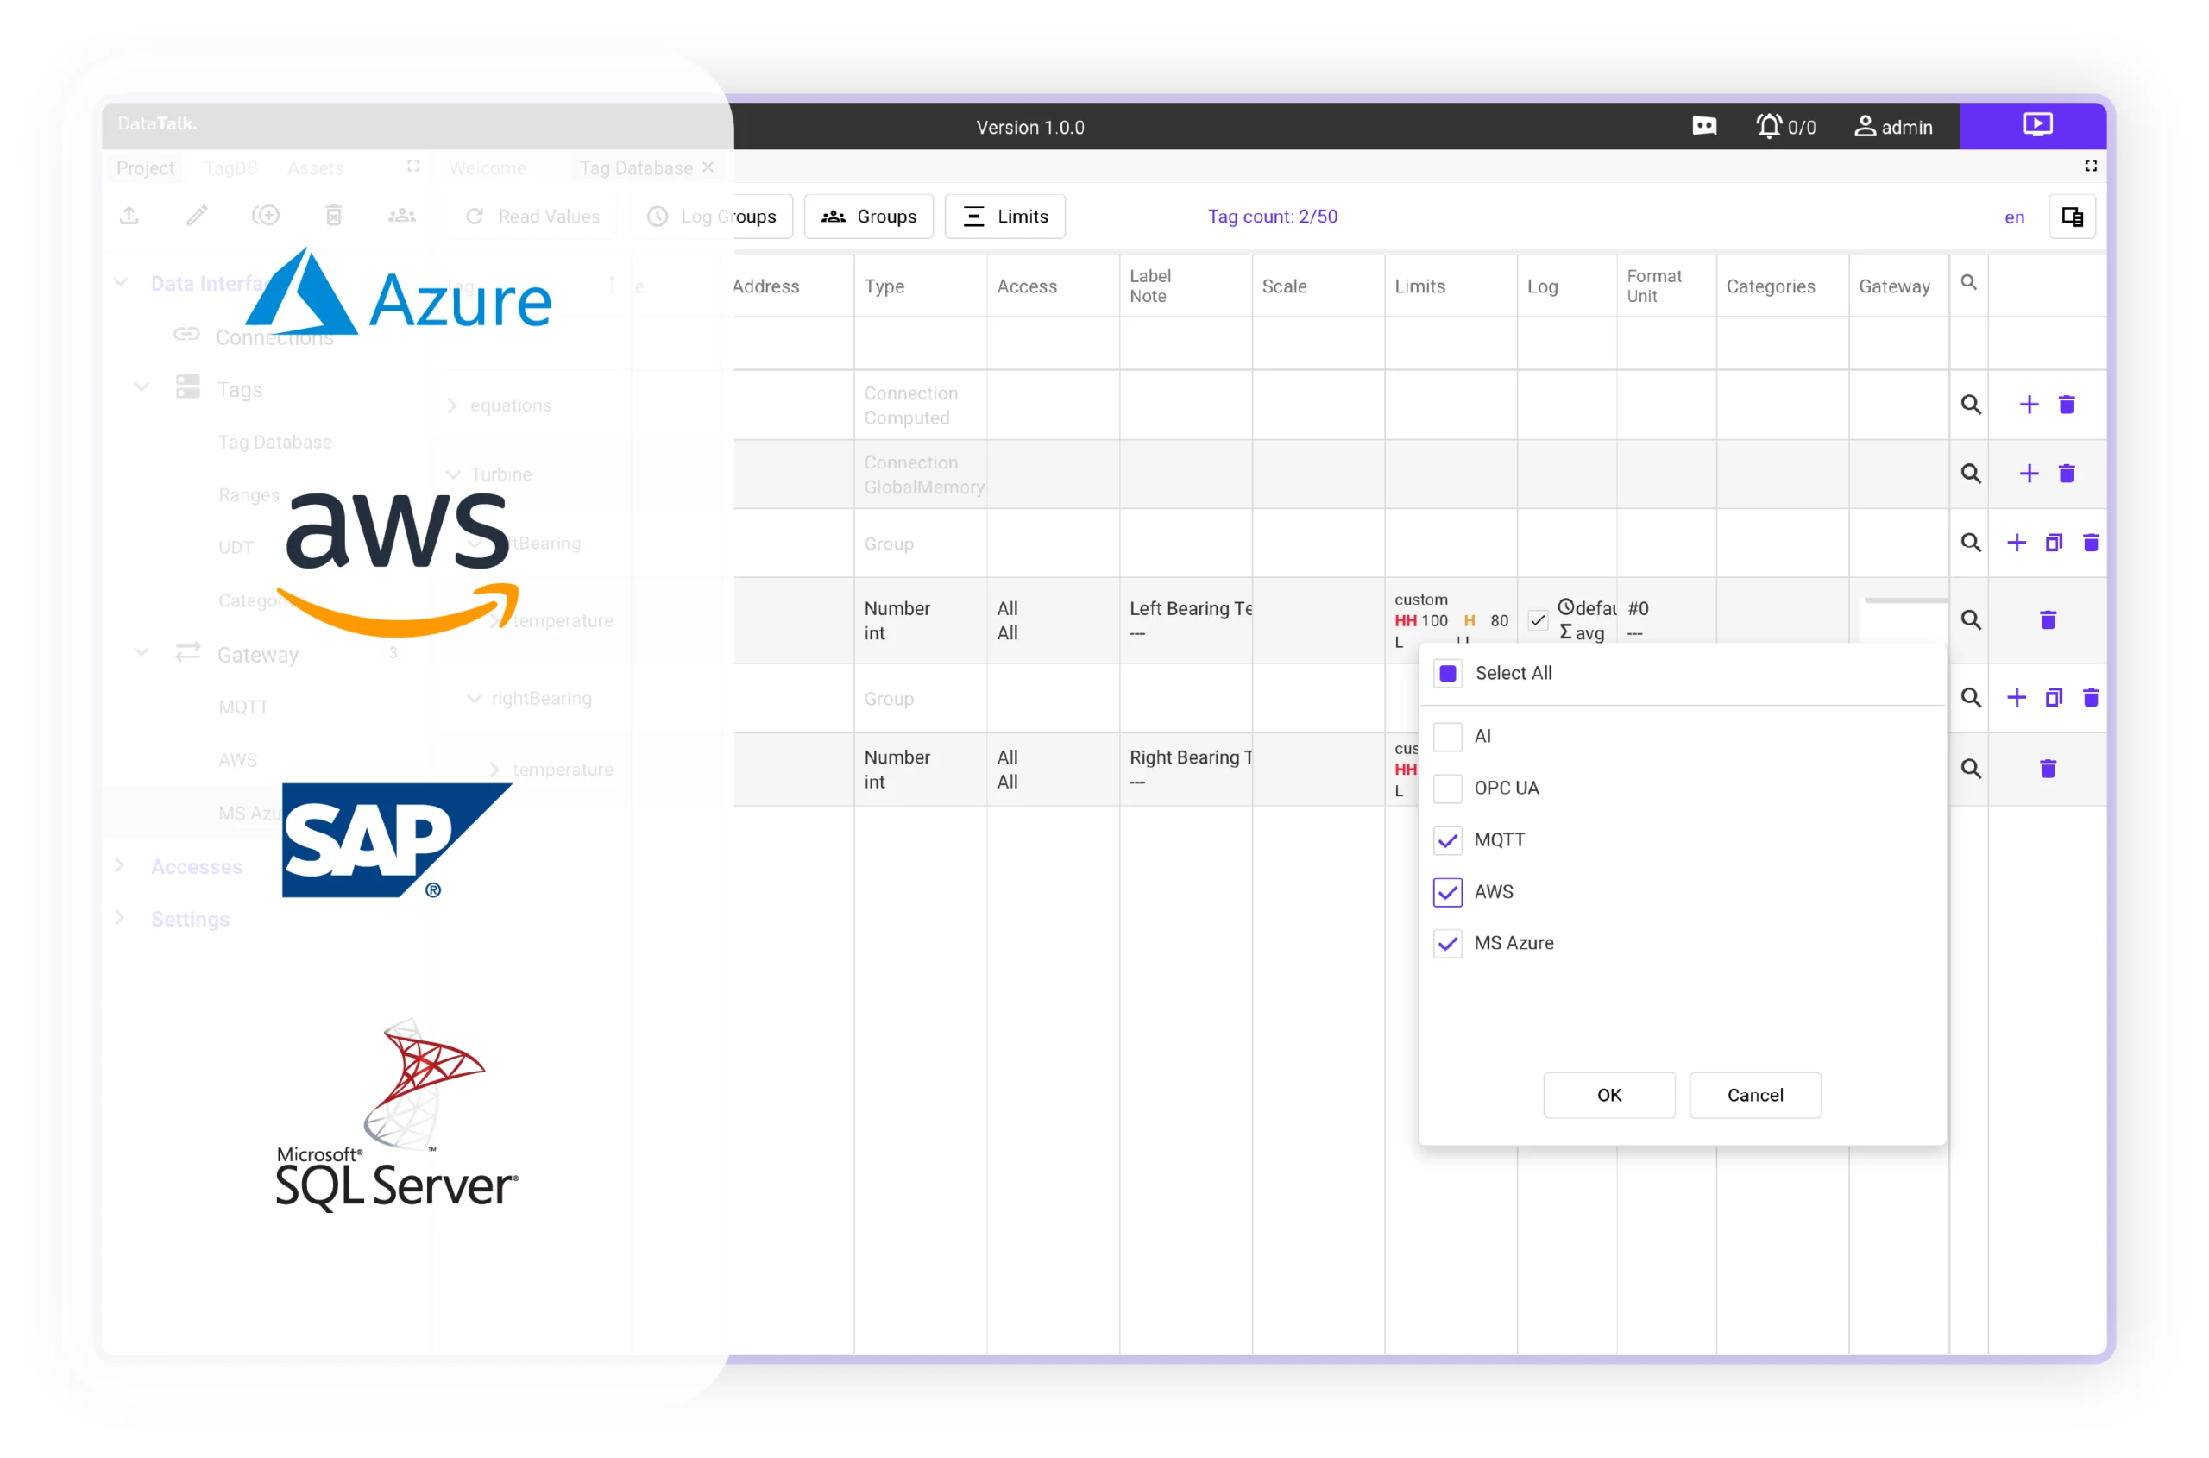2209x1458 pixels.
Task: Search in the Connection Computed row
Action: [1971, 405]
